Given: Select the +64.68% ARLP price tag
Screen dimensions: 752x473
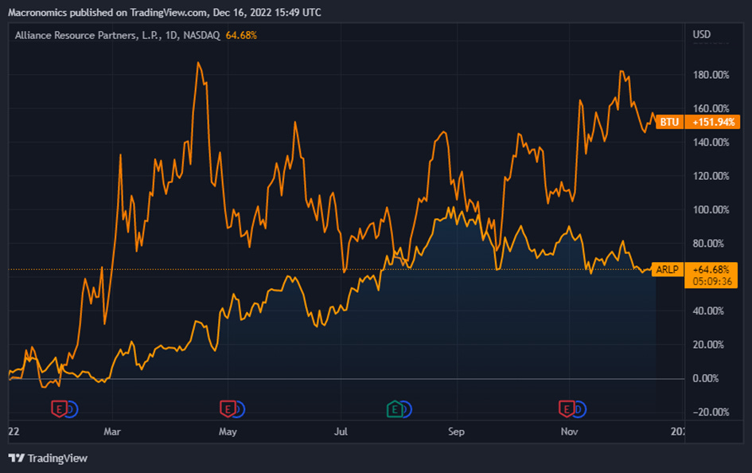Looking at the screenshot, I should (x=711, y=269).
